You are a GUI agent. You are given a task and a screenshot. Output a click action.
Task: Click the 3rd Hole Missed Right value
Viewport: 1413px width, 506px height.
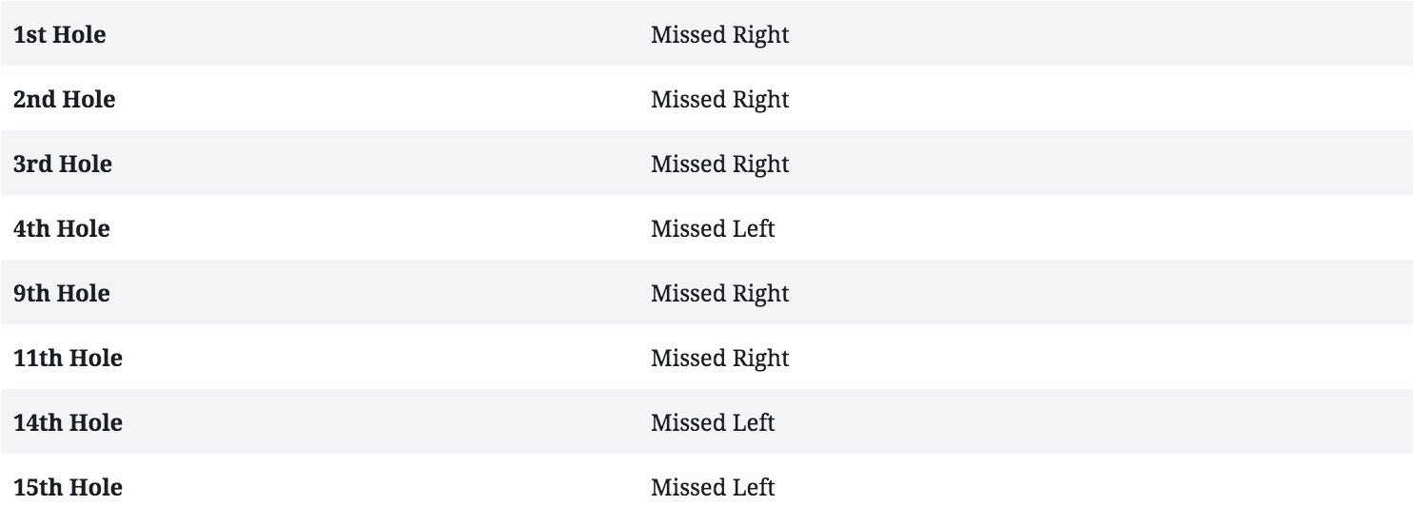click(719, 165)
